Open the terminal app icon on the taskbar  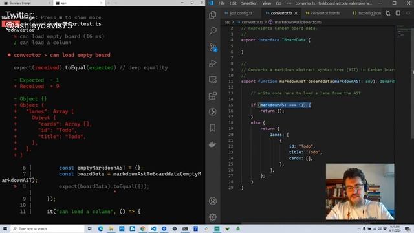185,228
